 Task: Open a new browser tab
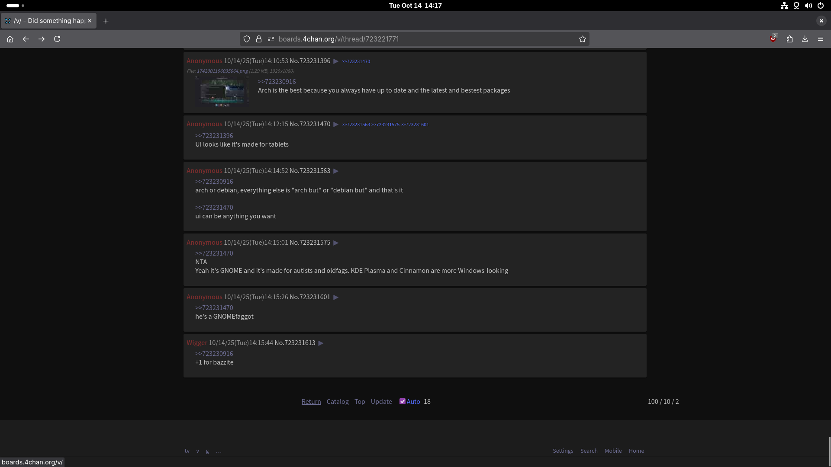106,21
